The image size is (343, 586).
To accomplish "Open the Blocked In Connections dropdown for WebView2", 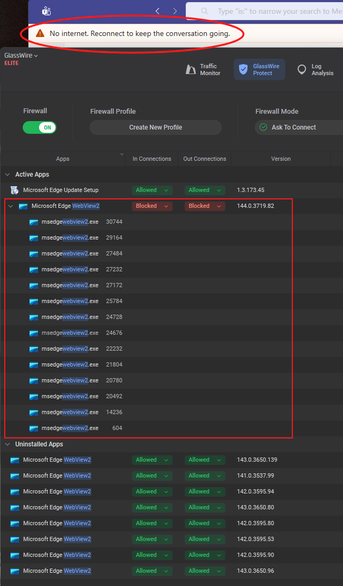I will pyautogui.click(x=152, y=206).
